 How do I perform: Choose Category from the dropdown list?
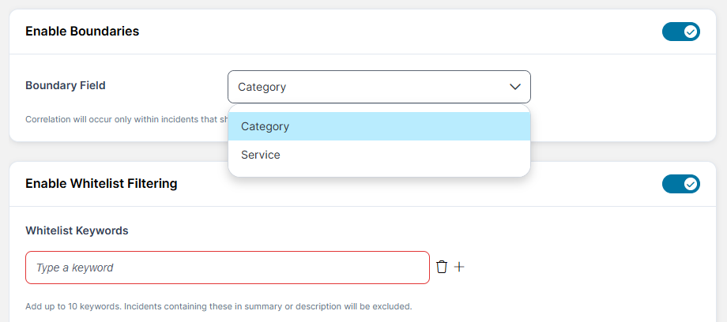pyautogui.click(x=266, y=126)
